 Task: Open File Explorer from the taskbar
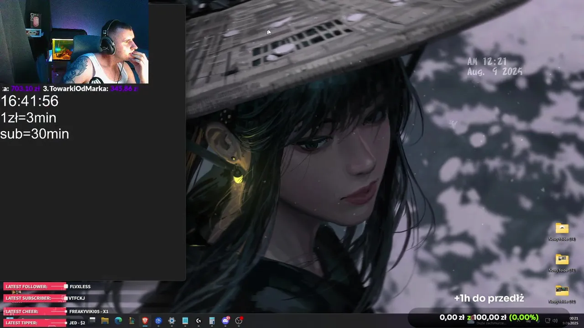105,321
